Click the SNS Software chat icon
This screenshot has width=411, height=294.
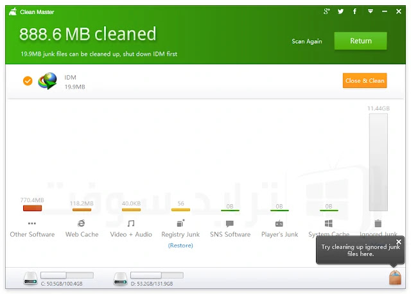[230, 223]
